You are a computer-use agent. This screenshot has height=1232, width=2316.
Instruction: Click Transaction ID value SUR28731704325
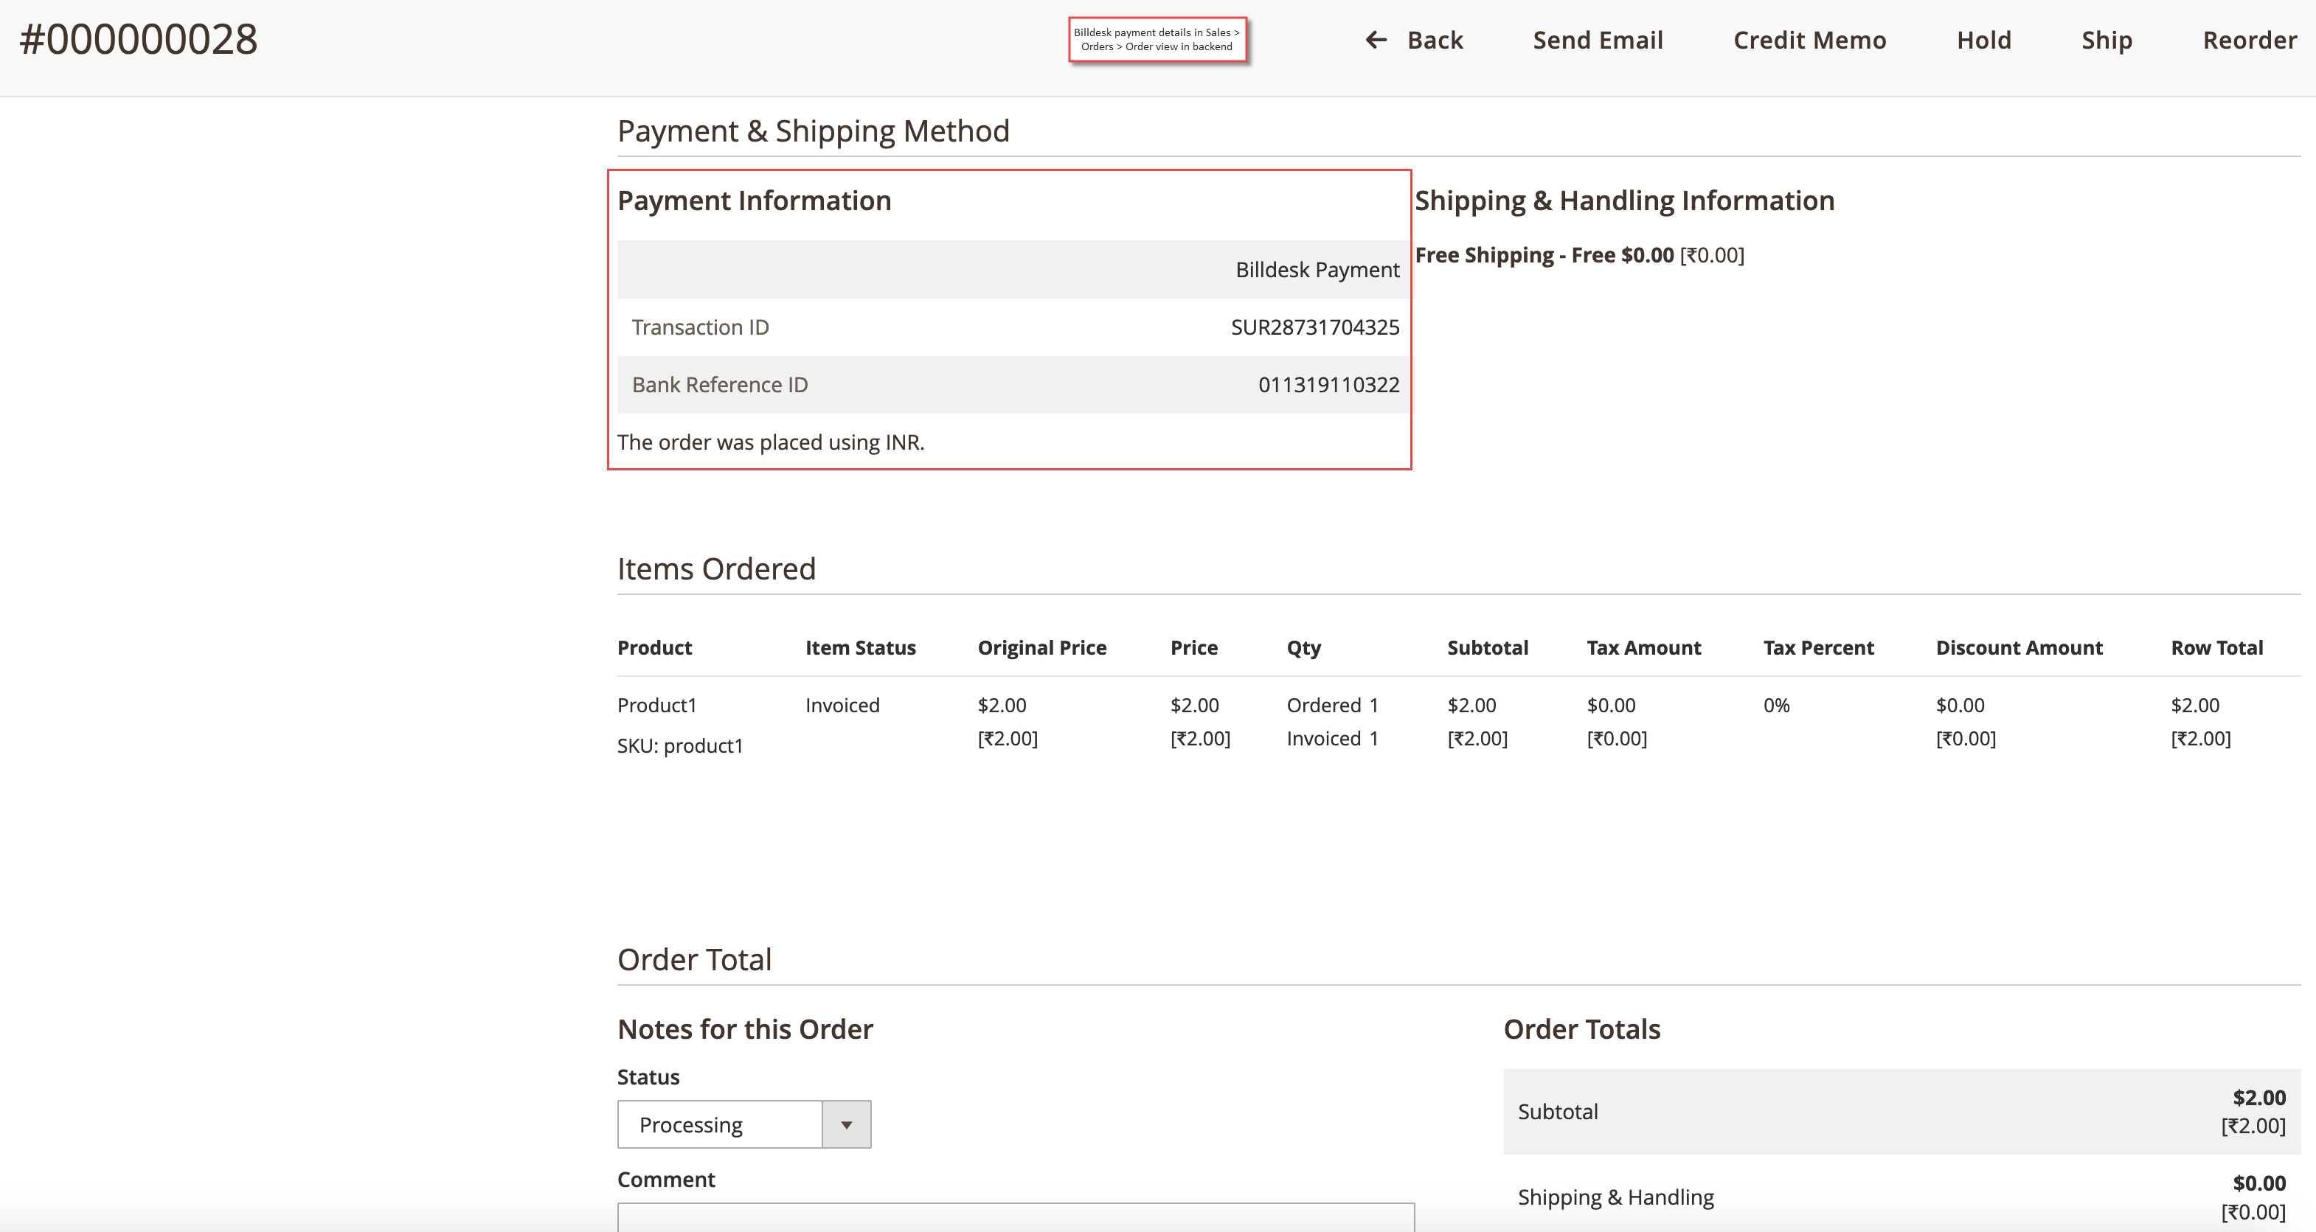pos(1314,327)
